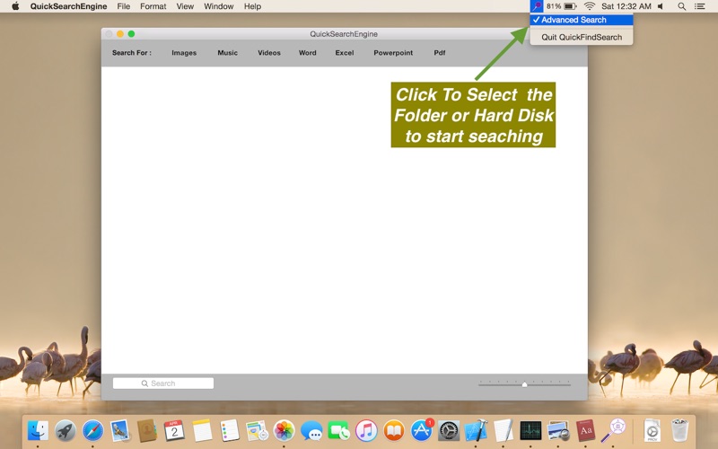
Task: Open the Trash in the dock
Action: click(679, 431)
